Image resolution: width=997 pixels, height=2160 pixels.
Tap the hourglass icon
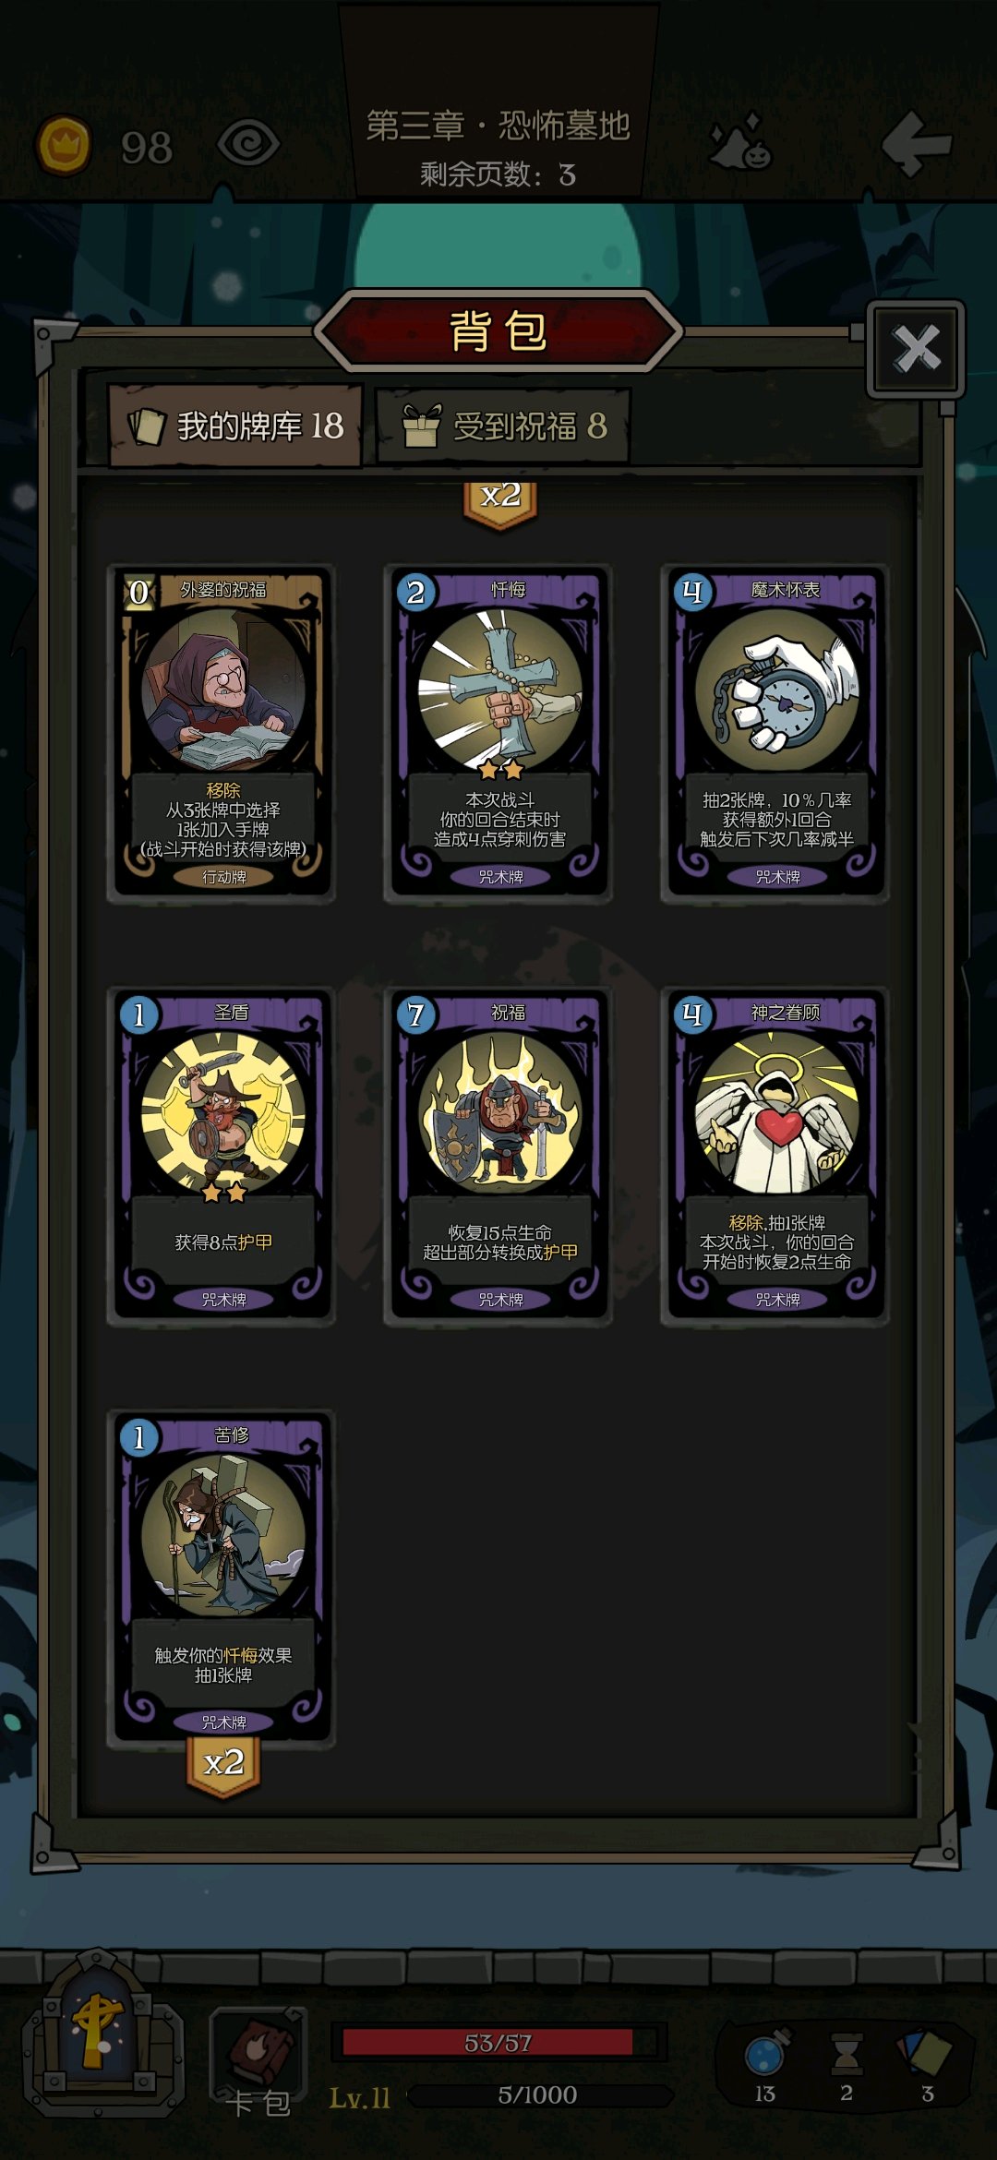[x=847, y=2054]
